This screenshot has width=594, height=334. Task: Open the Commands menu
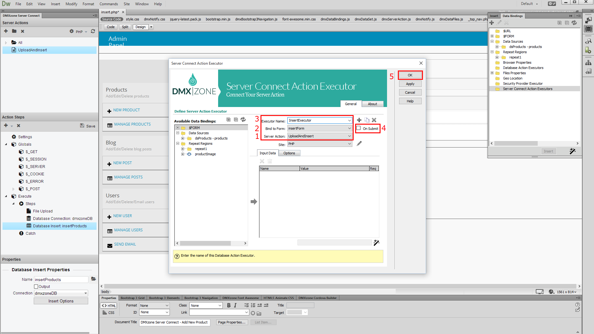(x=109, y=4)
